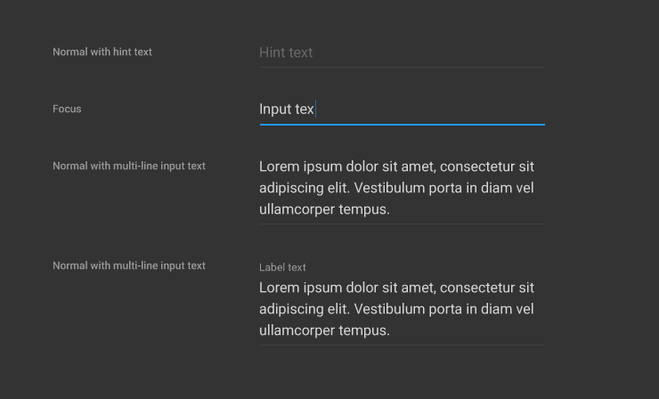
Task: Click the multi-line text area without a floating label
Action: point(401,188)
